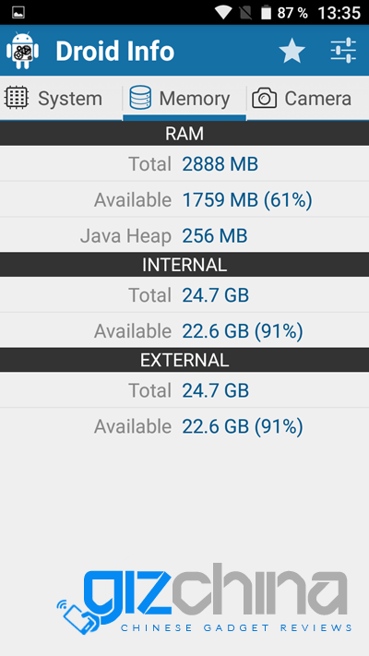Screen dimensions: 369x656
Task: Tap the Java Heap 256 MB row
Action: coord(184,235)
